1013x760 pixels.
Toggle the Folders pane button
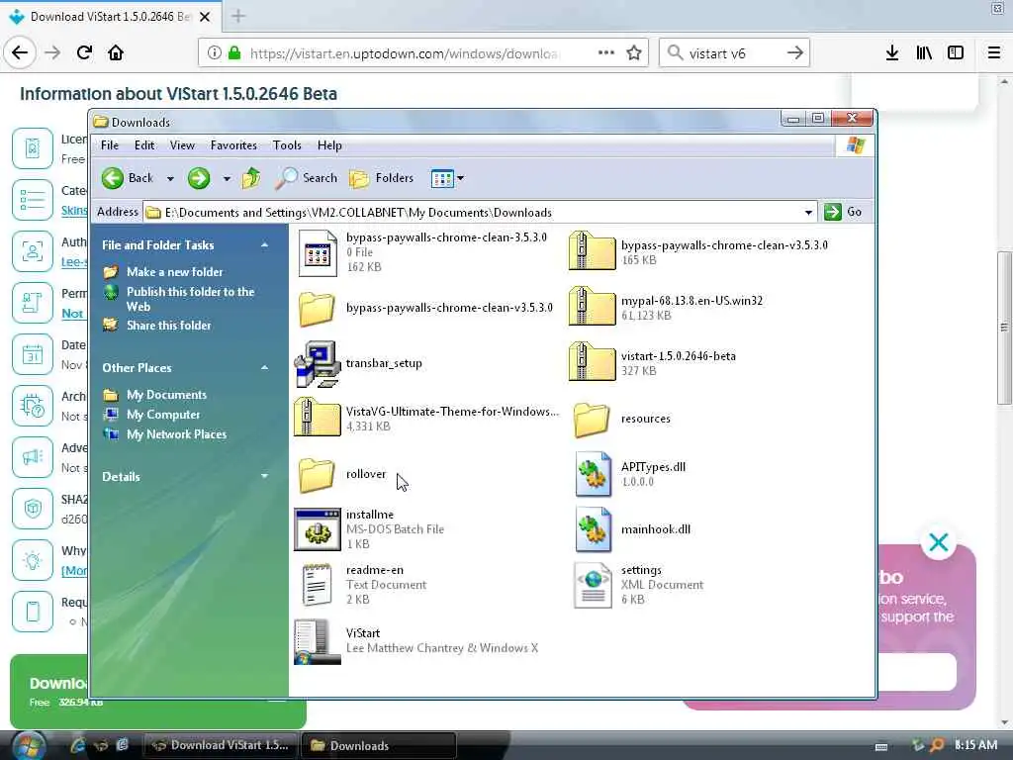(x=381, y=178)
